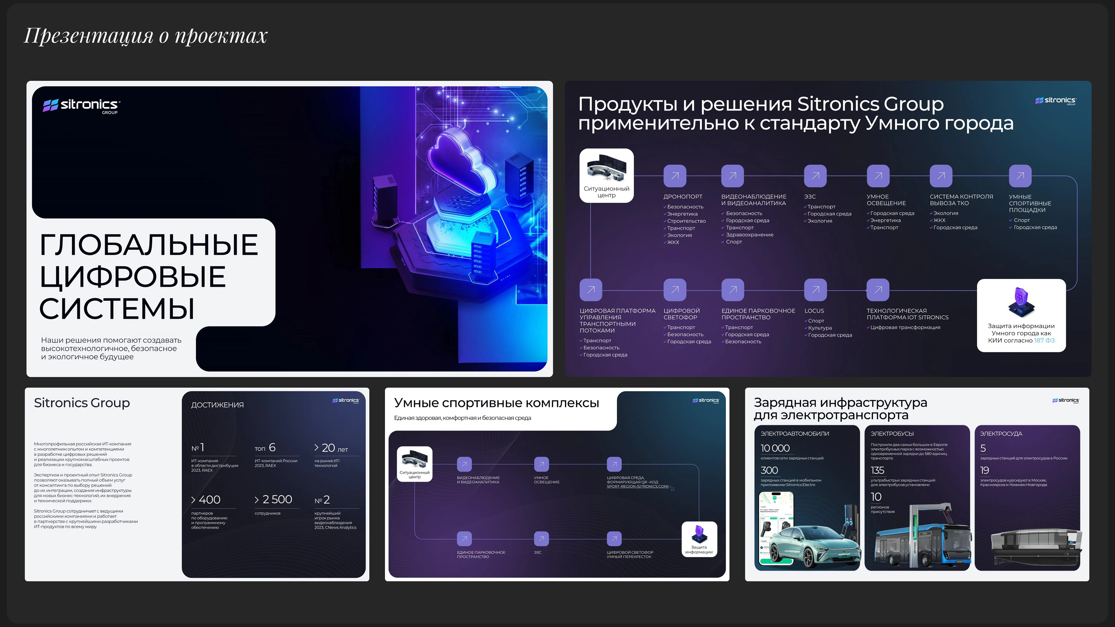Click the Защита информации Умного города card
1115x627 pixels.
[1022, 316]
